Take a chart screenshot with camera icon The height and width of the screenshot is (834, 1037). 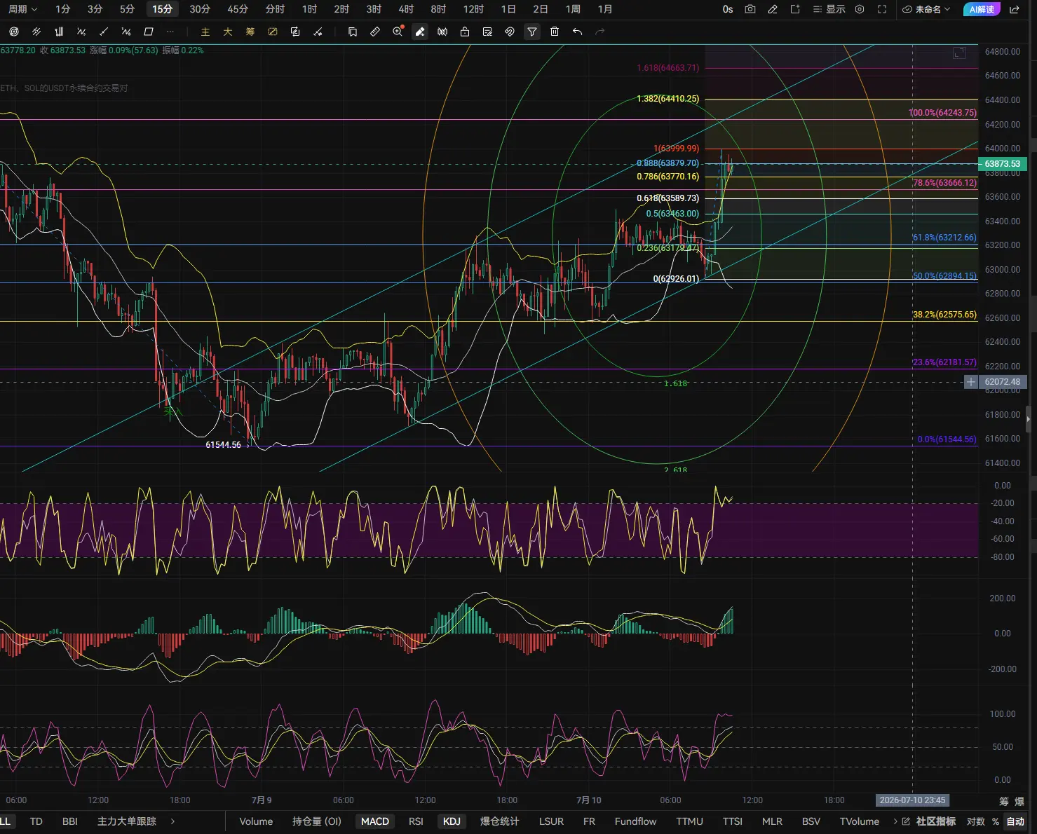pyautogui.click(x=750, y=9)
